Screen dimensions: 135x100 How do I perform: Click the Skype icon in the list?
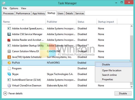9,74
